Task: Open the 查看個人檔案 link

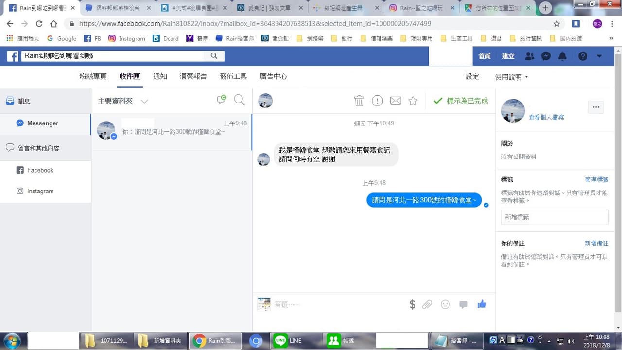Action: [x=546, y=117]
